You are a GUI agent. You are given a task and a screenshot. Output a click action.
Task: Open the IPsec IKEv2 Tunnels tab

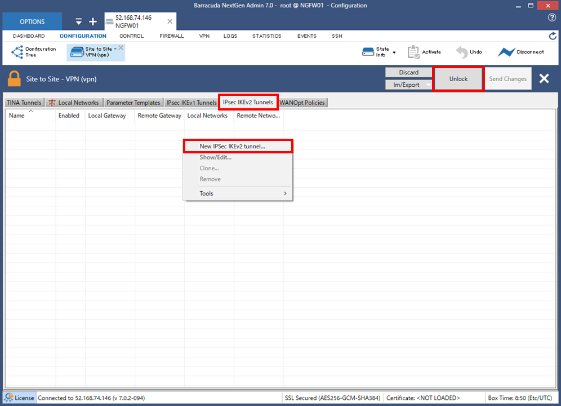(248, 102)
